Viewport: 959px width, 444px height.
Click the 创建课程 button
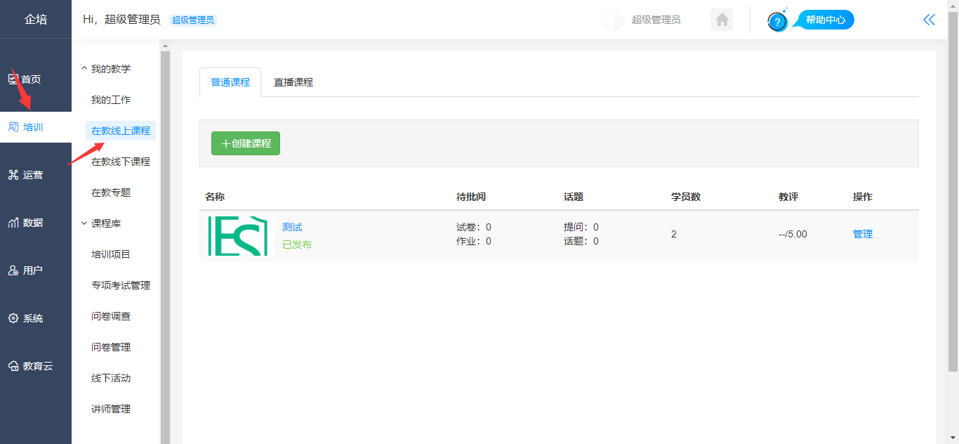coord(246,143)
